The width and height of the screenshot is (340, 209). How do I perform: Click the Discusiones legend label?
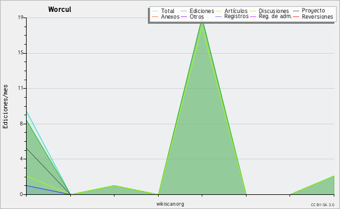pos(274,11)
